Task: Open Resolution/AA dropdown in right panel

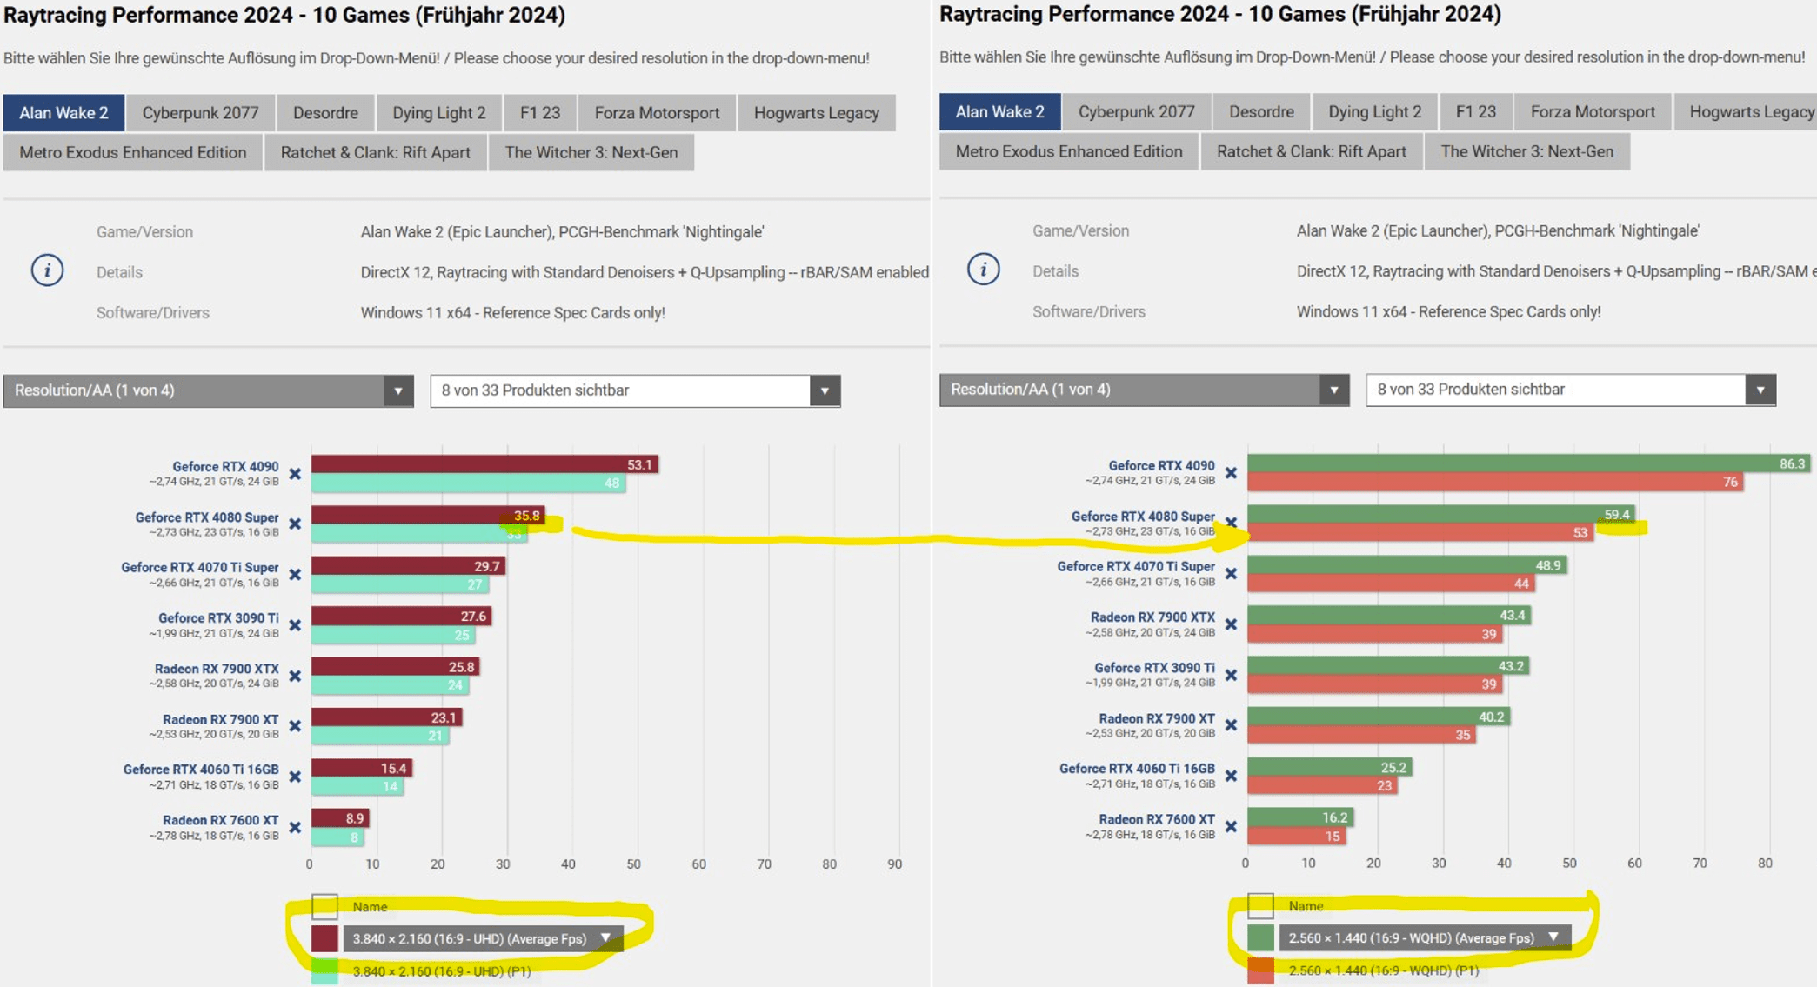Action: [1144, 390]
